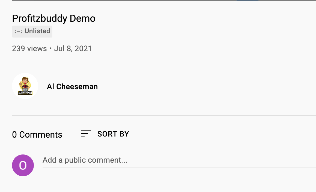
Task: Open Al Cheeseman's channel avatar
Action: click(25, 86)
